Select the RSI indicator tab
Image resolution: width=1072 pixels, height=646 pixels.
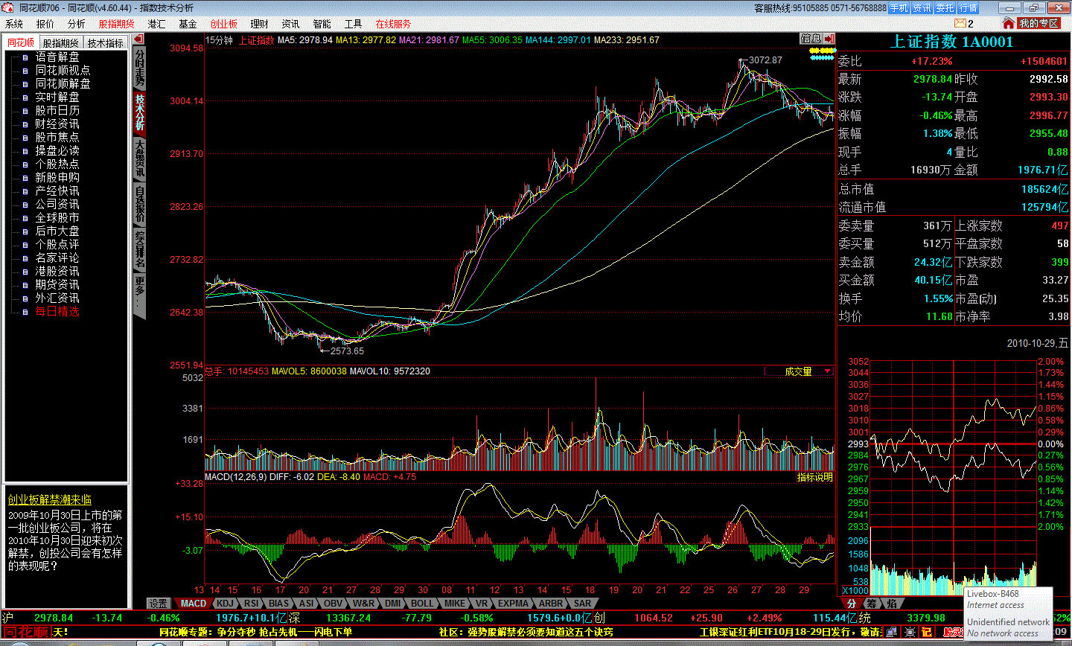click(x=252, y=604)
